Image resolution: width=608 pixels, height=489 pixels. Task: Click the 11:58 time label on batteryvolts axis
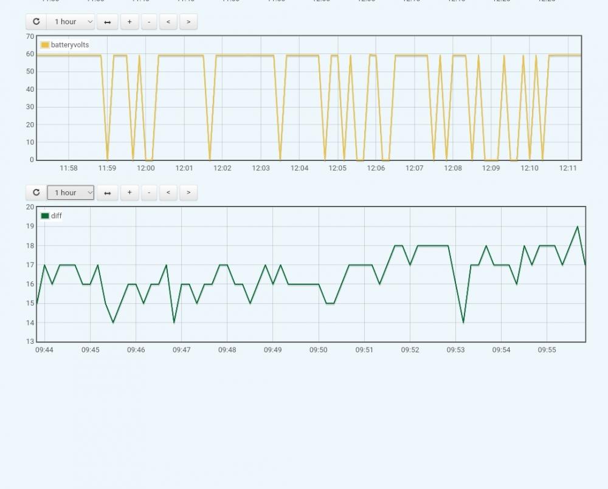coord(69,168)
